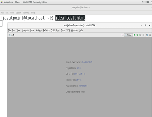The width and height of the screenshot is (152, 117).
Task: Open the Tools menu
Action: [63, 30]
